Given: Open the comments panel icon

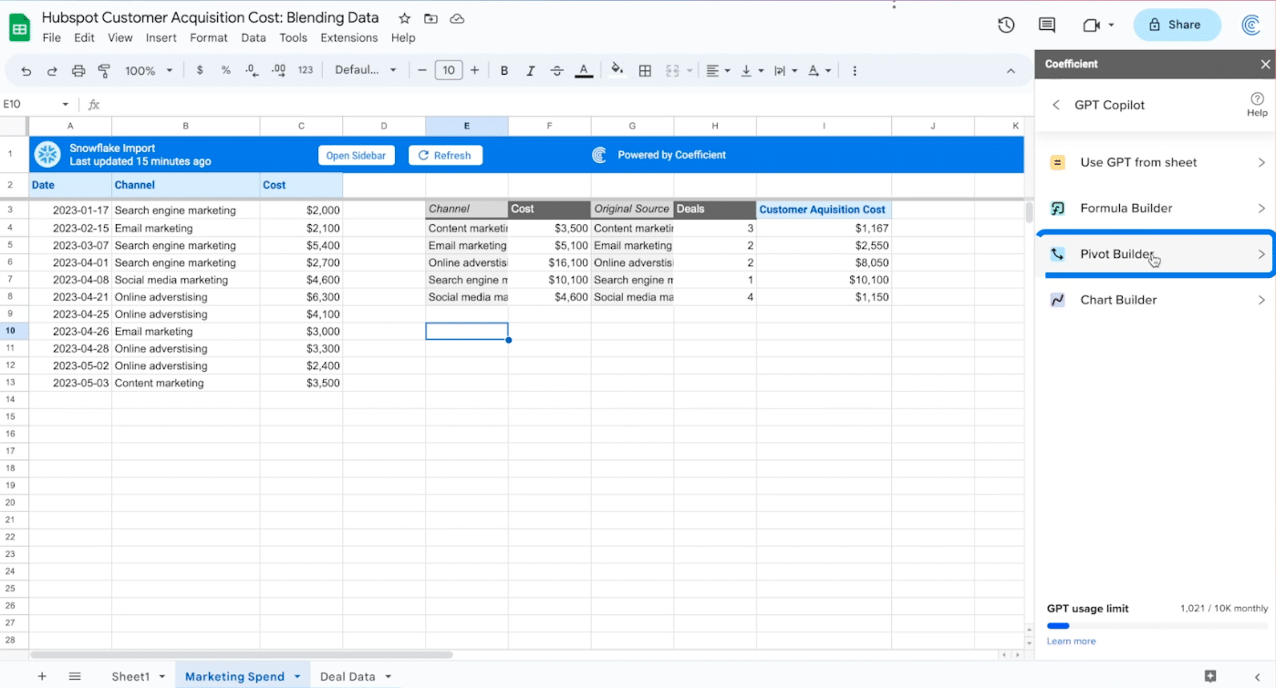Looking at the screenshot, I should point(1047,26).
